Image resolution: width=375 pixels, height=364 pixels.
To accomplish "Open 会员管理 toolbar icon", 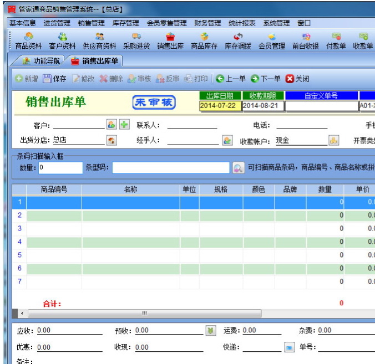I will pyautogui.click(x=272, y=41).
